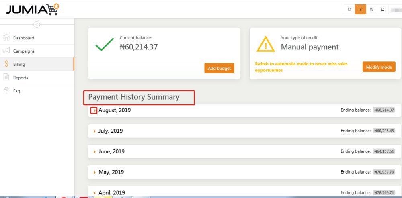Click the Modify mode button
The height and width of the screenshot is (198, 402).
point(379,67)
